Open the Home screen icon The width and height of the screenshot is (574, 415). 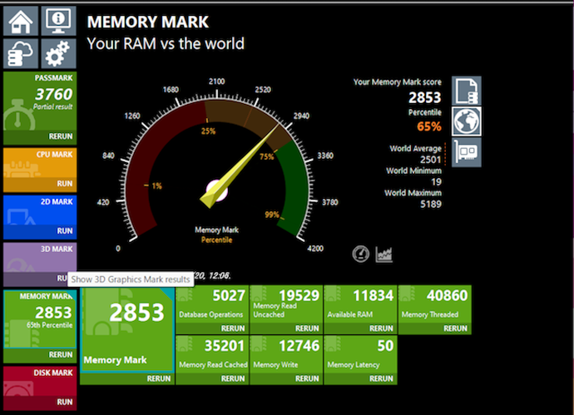(21, 21)
